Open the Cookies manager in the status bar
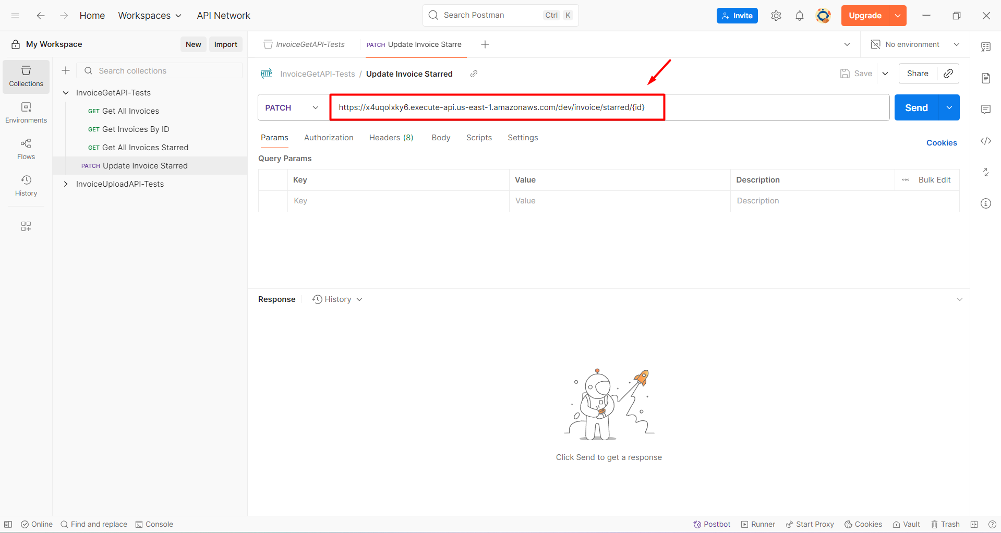The height and width of the screenshot is (533, 1001). 863,524
